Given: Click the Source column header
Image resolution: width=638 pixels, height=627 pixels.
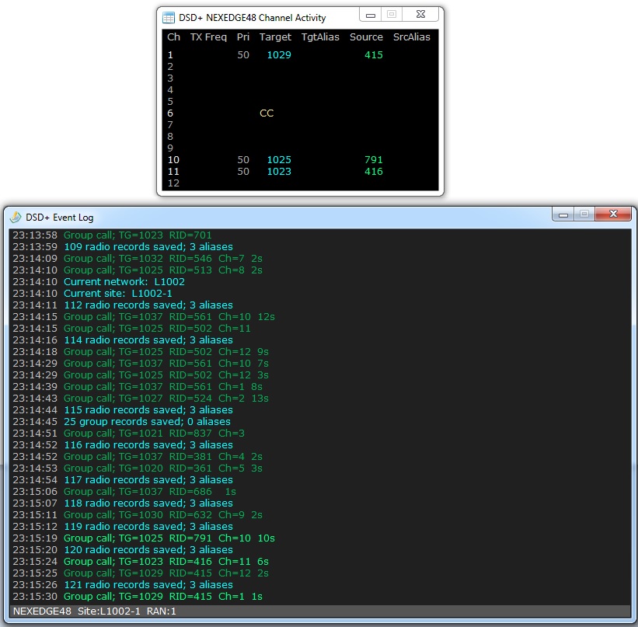Looking at the screenshot, I should pyautogui.click(x=366, y=37).
